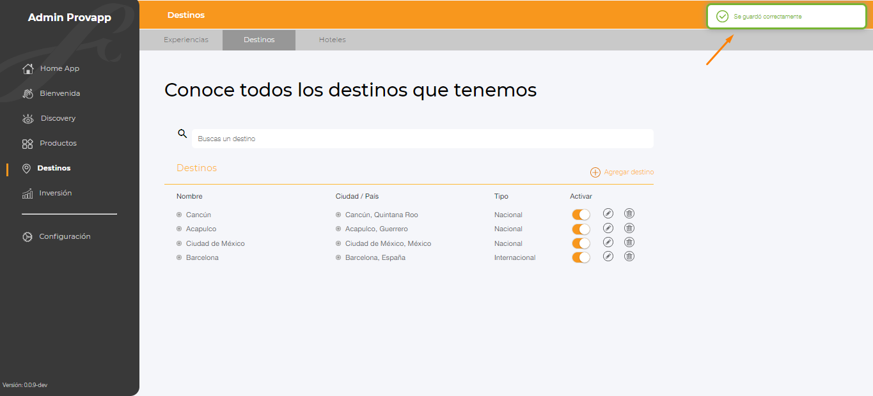Click the Ciudad de México name cell
The width and height of the screenshot is (873, 396).
click(x=216, y=244)
